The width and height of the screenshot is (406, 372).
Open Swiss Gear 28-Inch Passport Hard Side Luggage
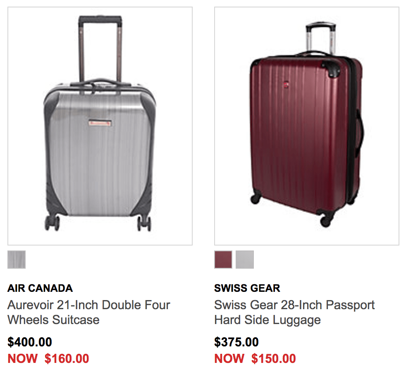[x=294, y=312]
